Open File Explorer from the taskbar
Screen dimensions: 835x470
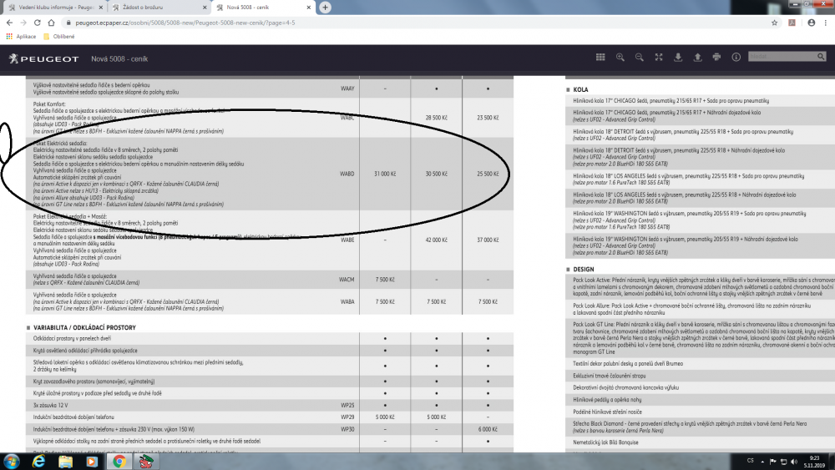coord(65,462)
